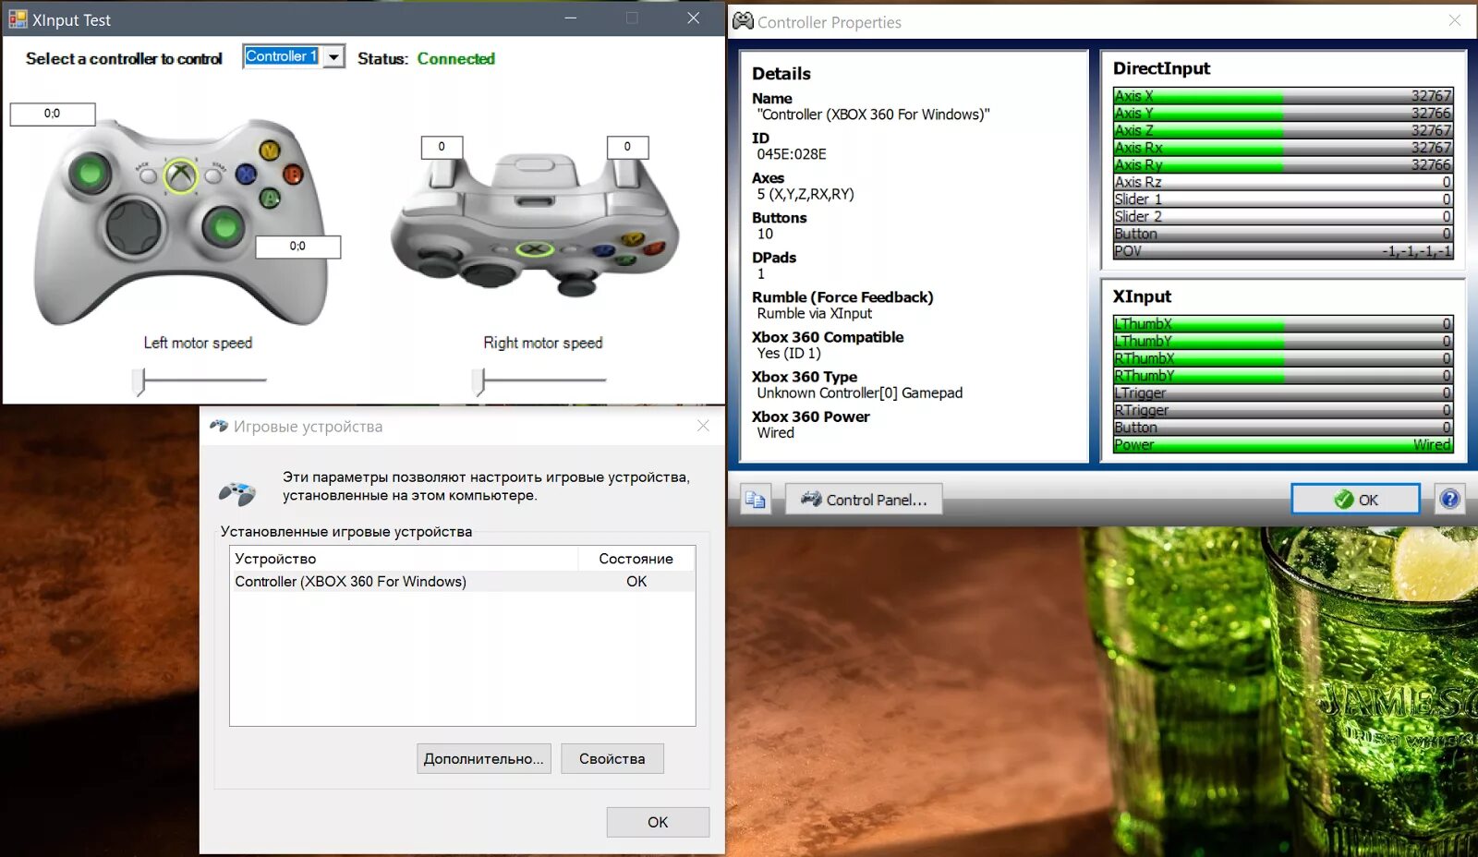Close the Игровые устройства dialog
The height and width of the screenshot is (857, 1478).
pos(703,426)
